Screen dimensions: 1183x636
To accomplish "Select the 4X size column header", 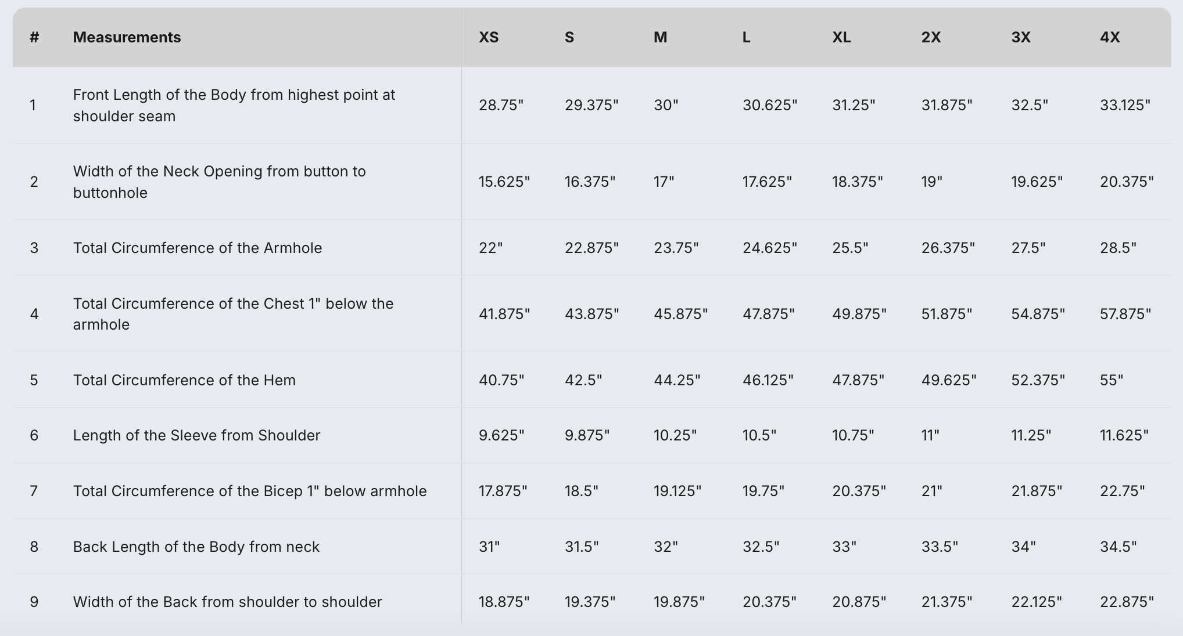I will (x=1110, y=37).
